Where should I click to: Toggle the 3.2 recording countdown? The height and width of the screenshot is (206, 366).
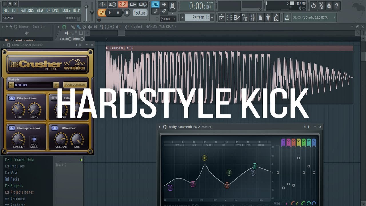123,4
